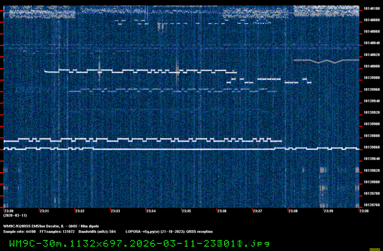Click the LOPORA-v5g.py QRSS reception text
This screenshot has height=251, width=383.
pyautogui.click(x=169, y=232)
